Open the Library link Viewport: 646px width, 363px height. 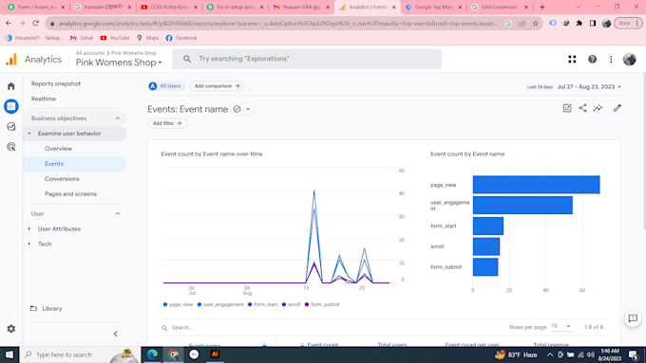(x=52, y=308)
